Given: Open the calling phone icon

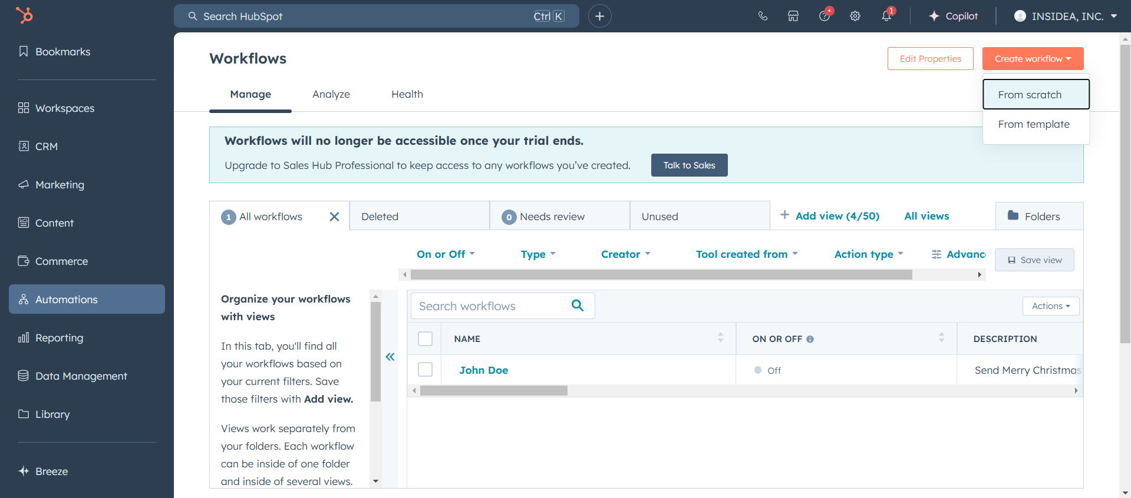Looking at the screenshot, I should (763, 16).
